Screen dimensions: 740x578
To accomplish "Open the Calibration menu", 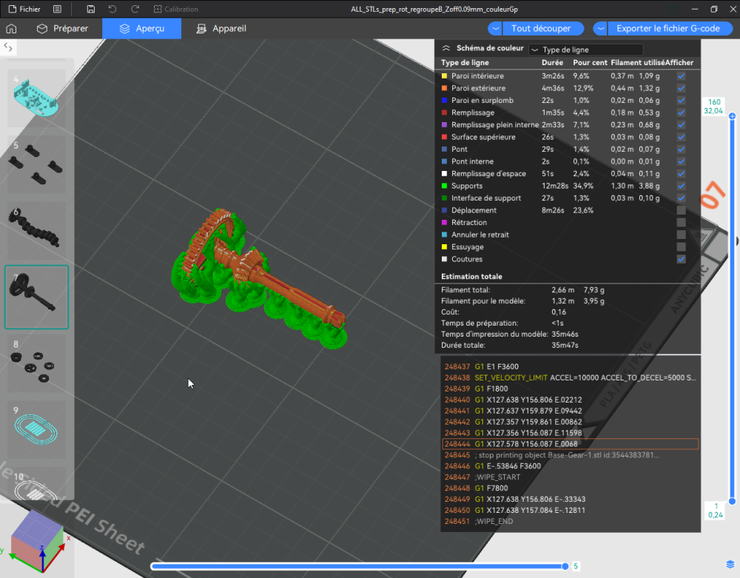I will 175,9.
